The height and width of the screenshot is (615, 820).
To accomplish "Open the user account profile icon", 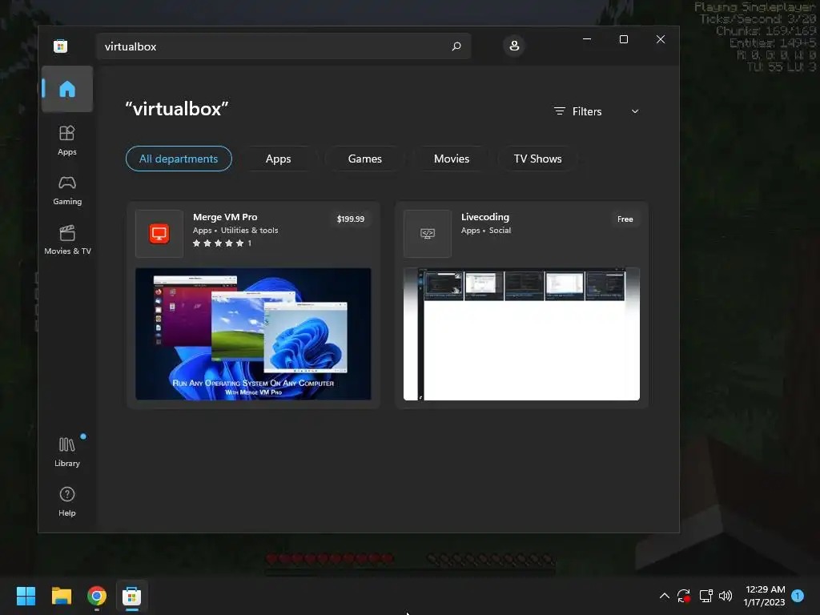I will point(514,46).
